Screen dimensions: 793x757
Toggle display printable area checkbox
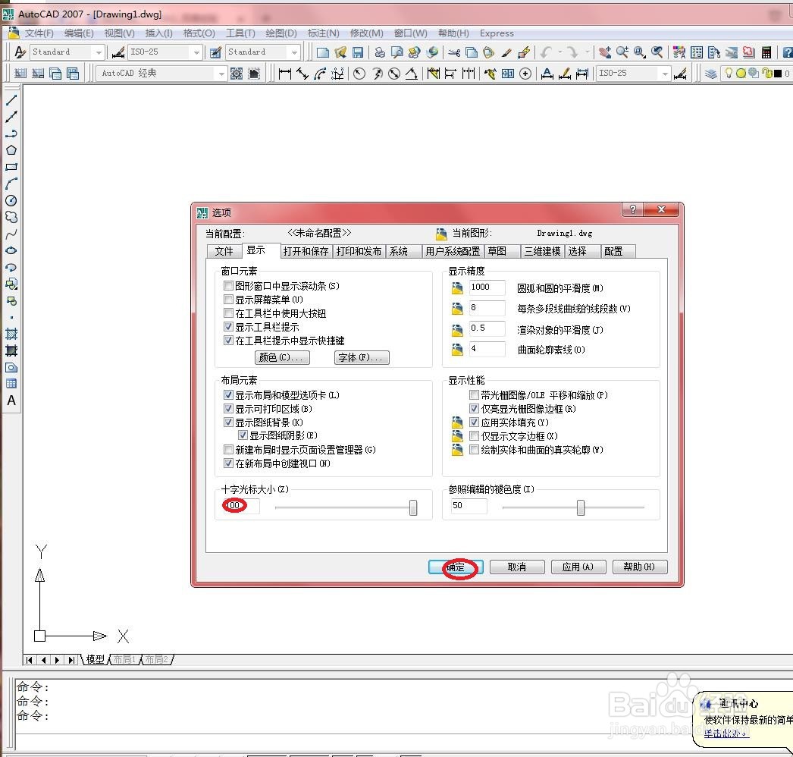(228, 408)
